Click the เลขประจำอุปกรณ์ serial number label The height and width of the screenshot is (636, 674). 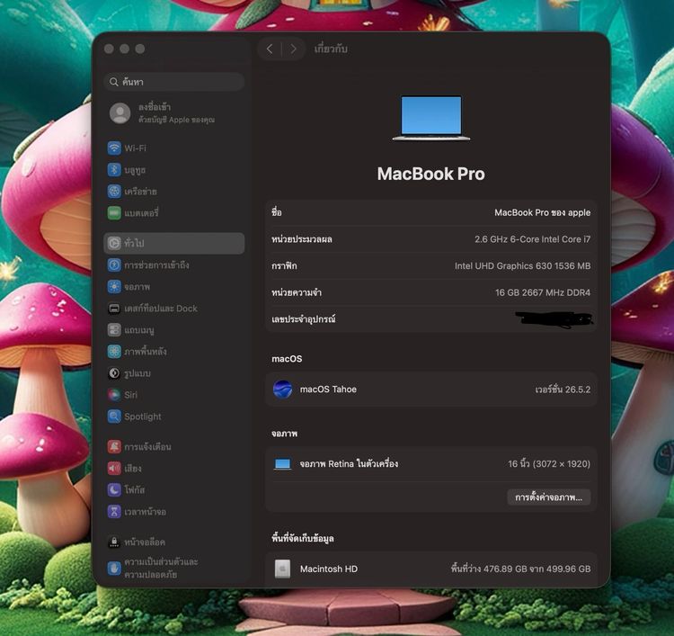[303, 319]
